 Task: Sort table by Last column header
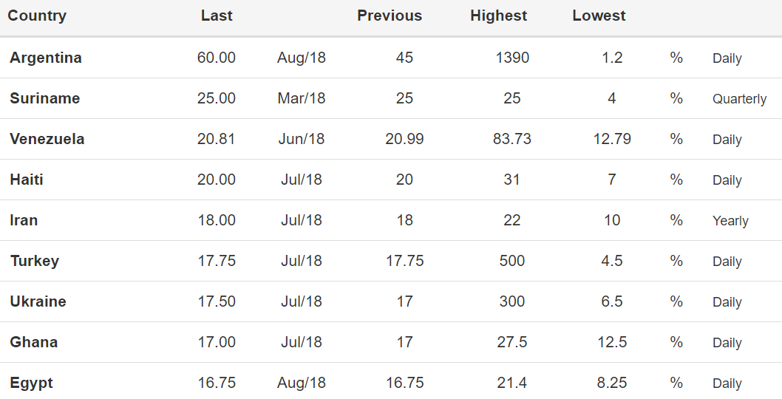coord(217,16)
